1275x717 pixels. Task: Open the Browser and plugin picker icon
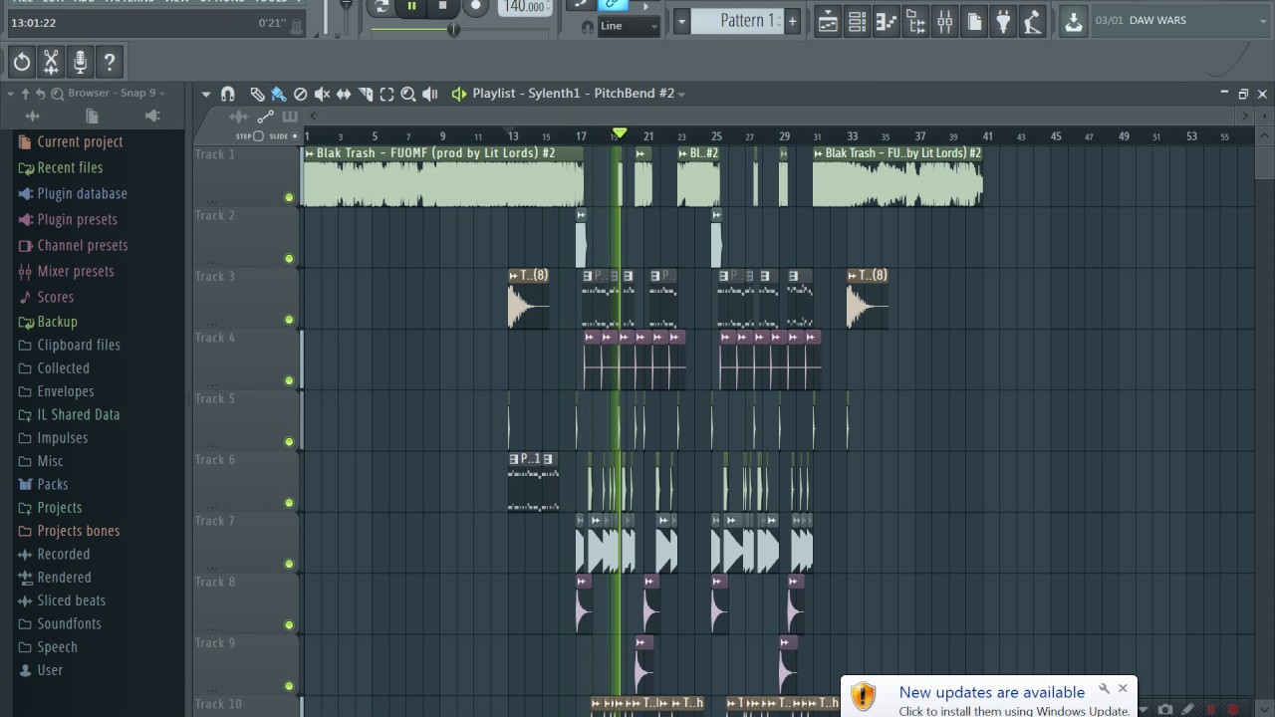tap(915, 21)
